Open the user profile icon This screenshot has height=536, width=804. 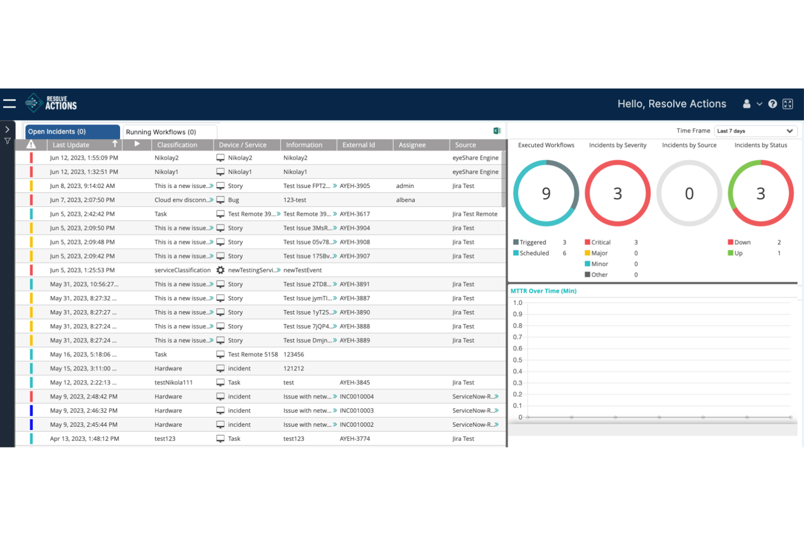[746, 104]
